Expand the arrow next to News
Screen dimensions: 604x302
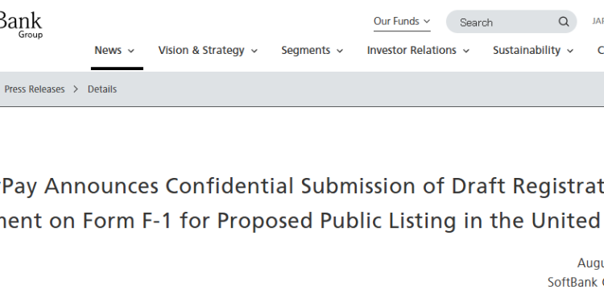(131, 51)
